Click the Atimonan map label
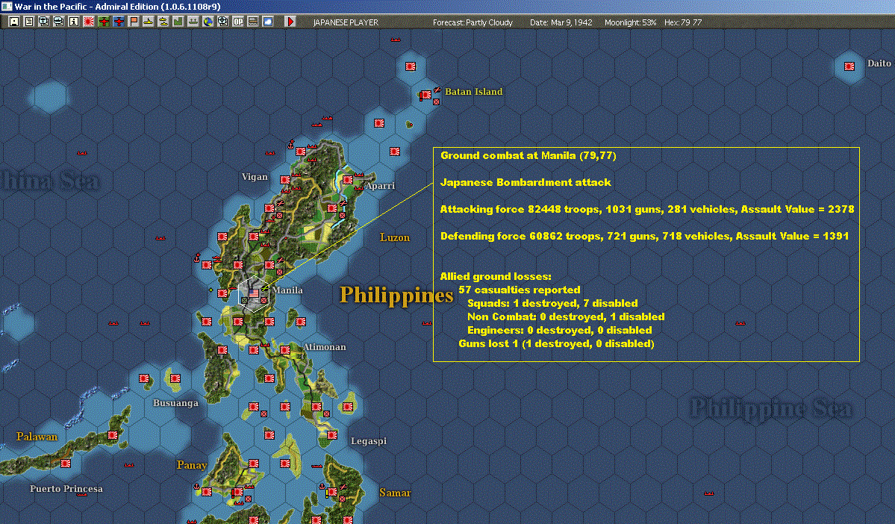Image resolution: width=895 pixels, height=524 pixels. 324,347
